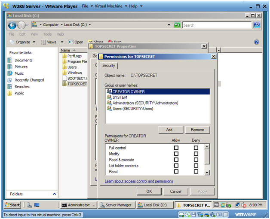Open VMware Help menu dropdown

click(136, 6)
